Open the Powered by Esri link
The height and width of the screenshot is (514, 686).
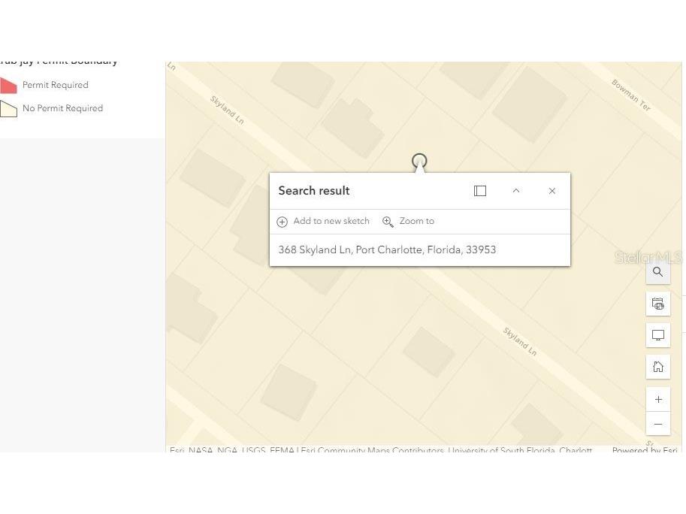pos(645,449)
